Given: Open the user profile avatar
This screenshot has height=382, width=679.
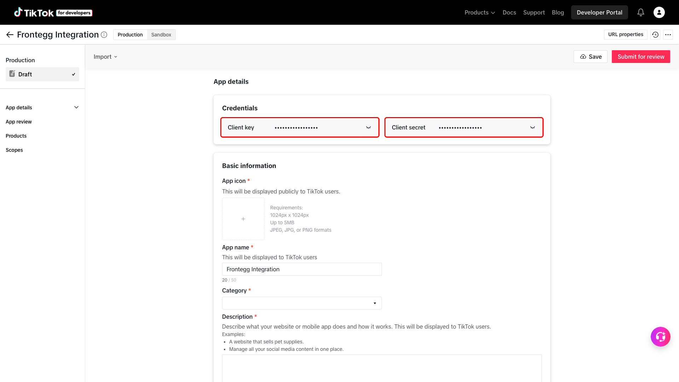Looking at the screenshot, I should (659, 12).
